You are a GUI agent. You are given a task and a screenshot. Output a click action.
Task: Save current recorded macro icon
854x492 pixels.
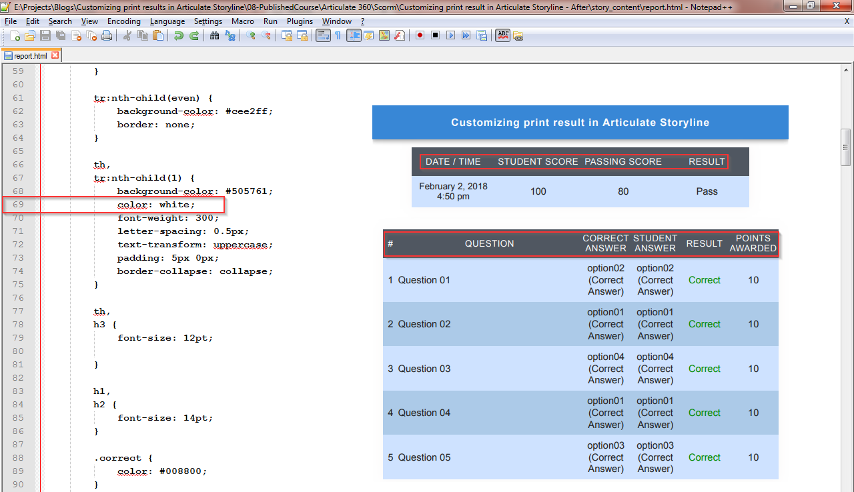[x=482, y=35]
